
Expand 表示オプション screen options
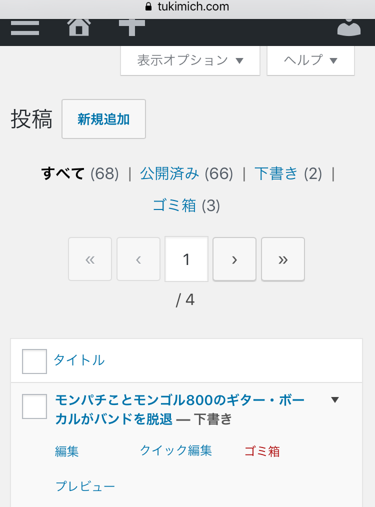[190, 60]
